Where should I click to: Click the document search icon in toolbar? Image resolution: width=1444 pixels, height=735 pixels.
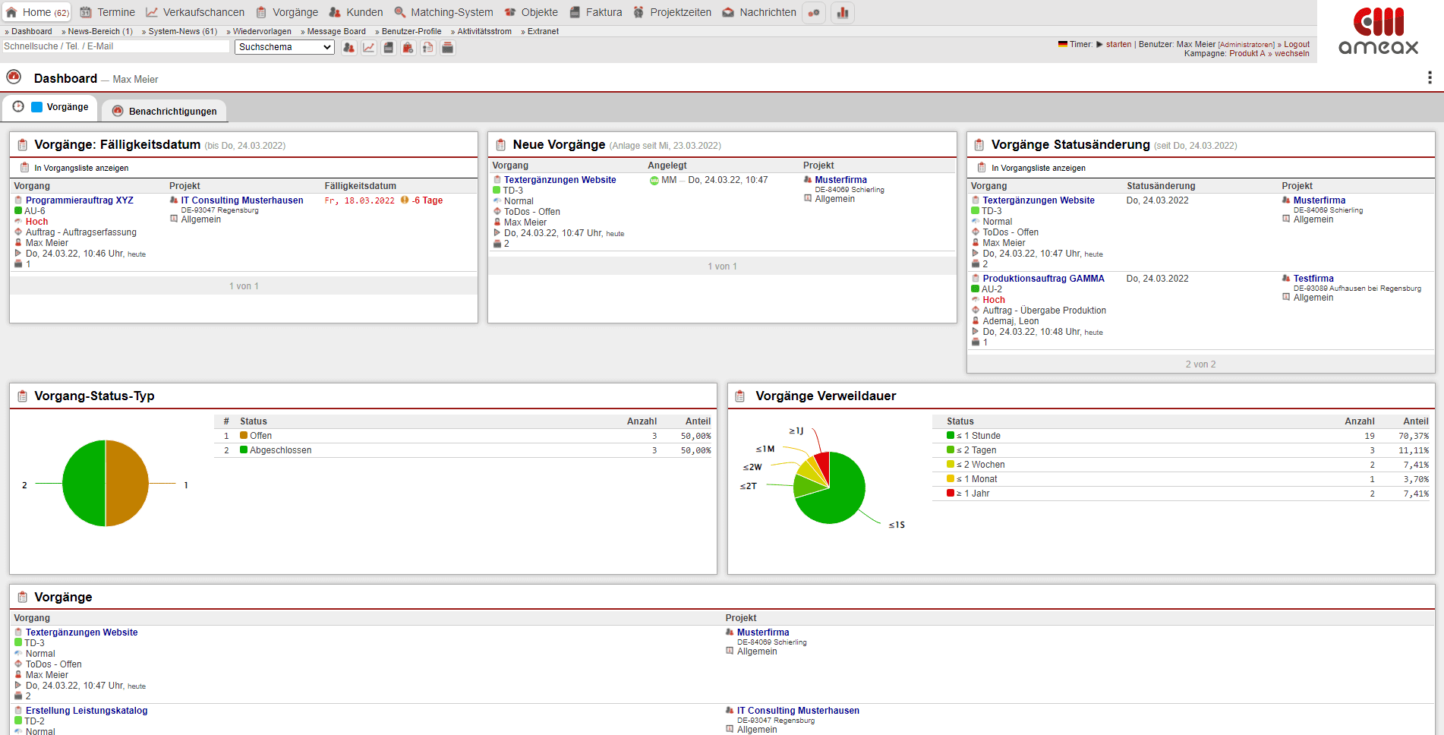[x=427, y=48]
